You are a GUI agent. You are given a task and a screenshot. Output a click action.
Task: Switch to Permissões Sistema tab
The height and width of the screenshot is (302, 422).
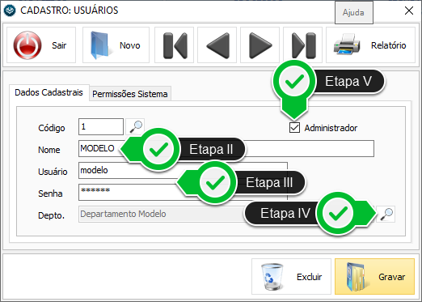point(130,94)
